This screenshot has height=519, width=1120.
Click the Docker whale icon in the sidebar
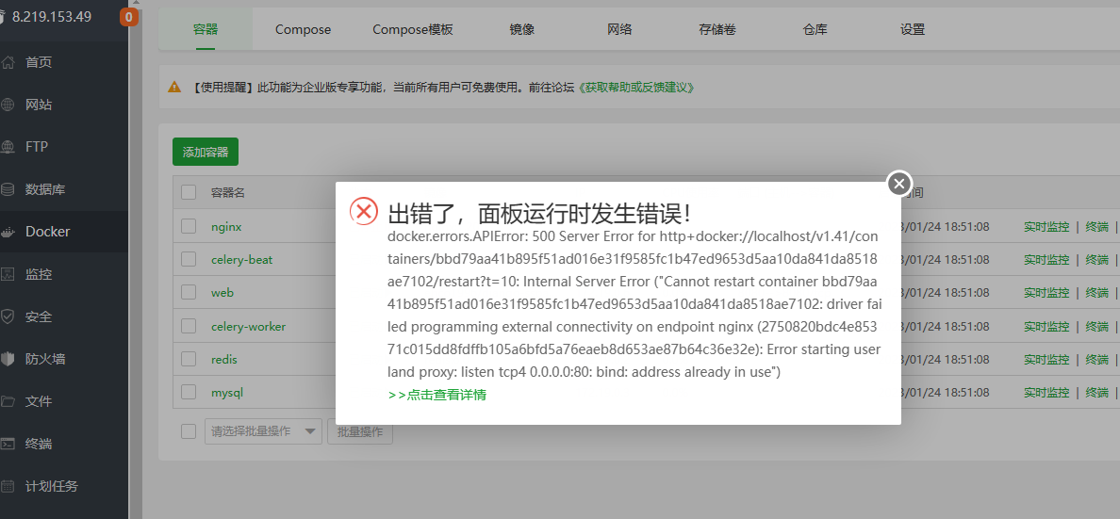[x=8, y=232]
